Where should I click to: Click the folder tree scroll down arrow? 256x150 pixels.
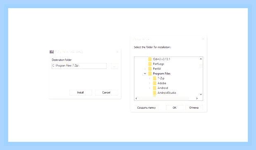click(x=201, y=95)
